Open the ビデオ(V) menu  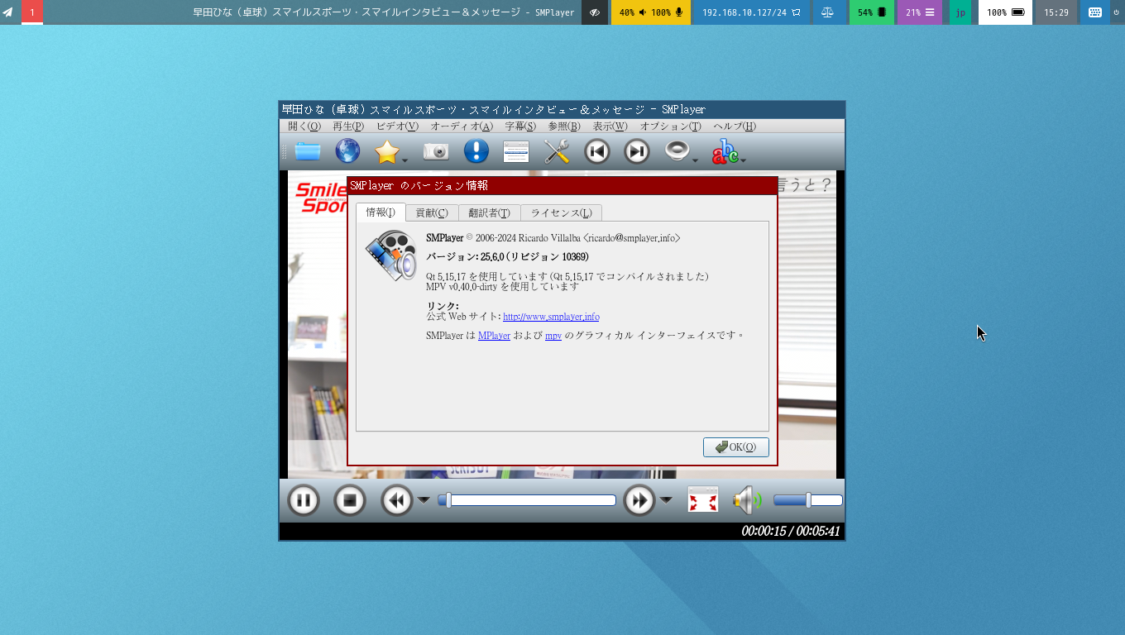pos(397,127)
